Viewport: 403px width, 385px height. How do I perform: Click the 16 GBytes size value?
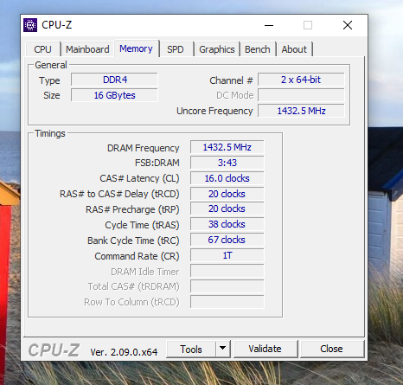(115, 95)
